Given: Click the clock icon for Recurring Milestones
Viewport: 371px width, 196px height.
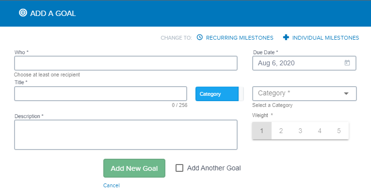Looking at the screenshot, I should [x=200, y=37].
